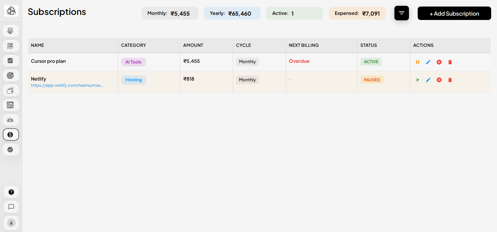Resume the paused Netlify subscription
Image resolution: width=497 pixels, height=232 pixels.
[x=418, y=80]
